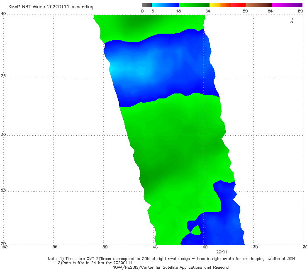Click the note line starting 'Note: 1) Times are GMT'
This screenshot has width=307, height=270.
(x=171, y=259)
